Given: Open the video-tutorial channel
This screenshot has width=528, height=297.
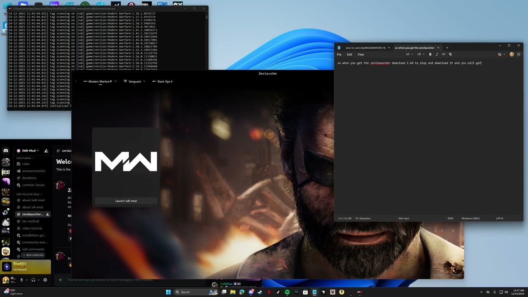Looking at the screenshot, I should click(33, 228).
